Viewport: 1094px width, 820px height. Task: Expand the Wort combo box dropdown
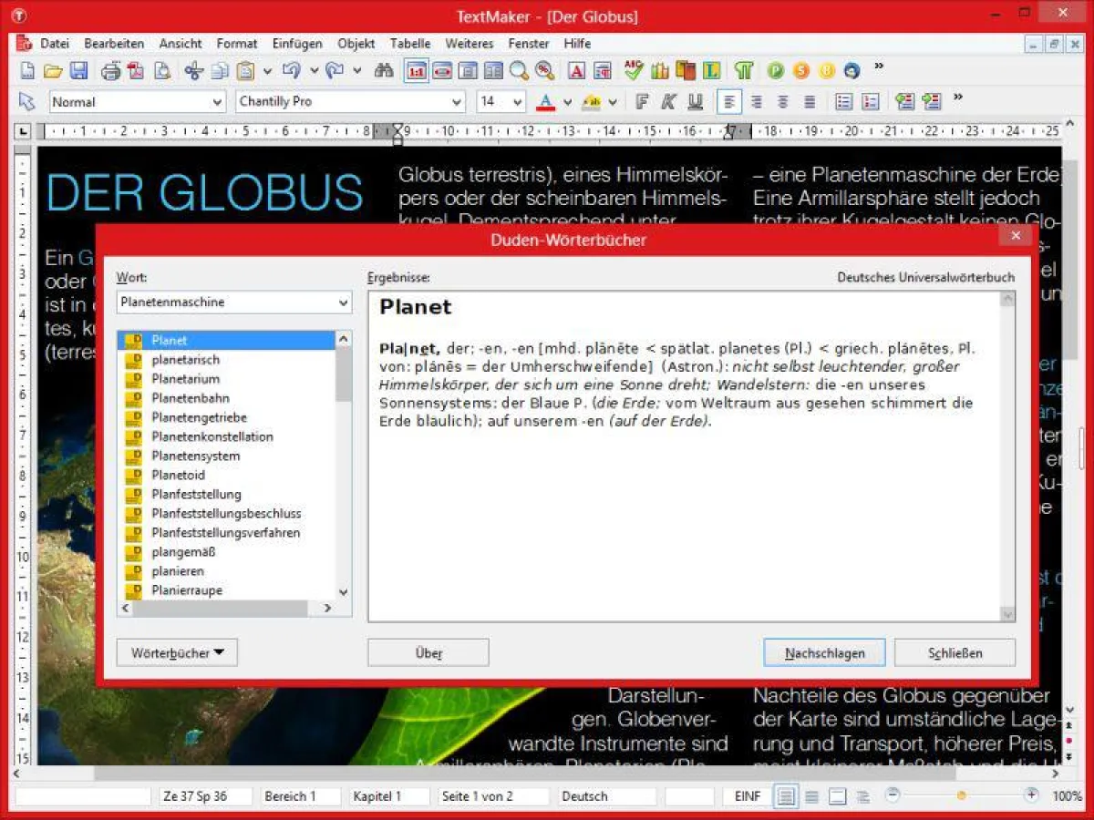click(x=343, y=302)
